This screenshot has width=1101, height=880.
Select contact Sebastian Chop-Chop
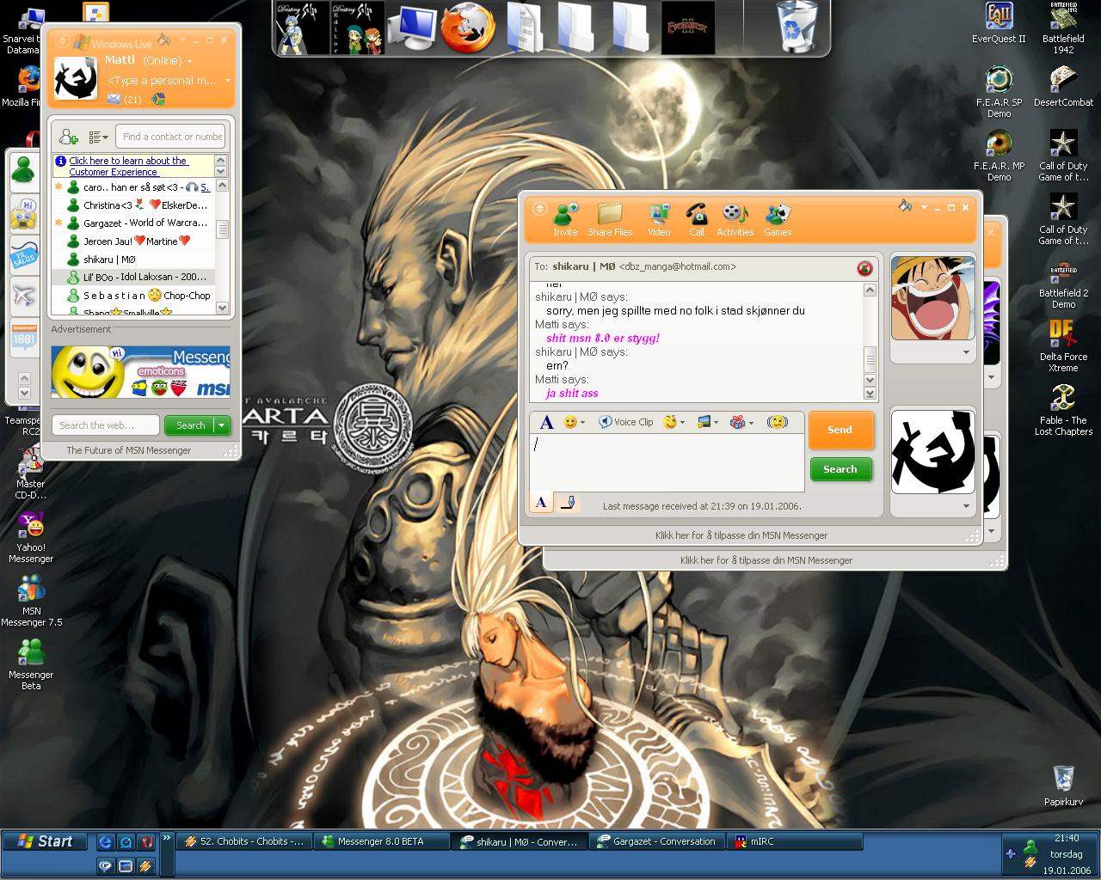point(133,296)
